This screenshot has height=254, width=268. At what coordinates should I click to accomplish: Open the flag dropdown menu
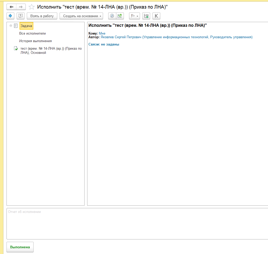pyautogui.click(x=135, y=16)
